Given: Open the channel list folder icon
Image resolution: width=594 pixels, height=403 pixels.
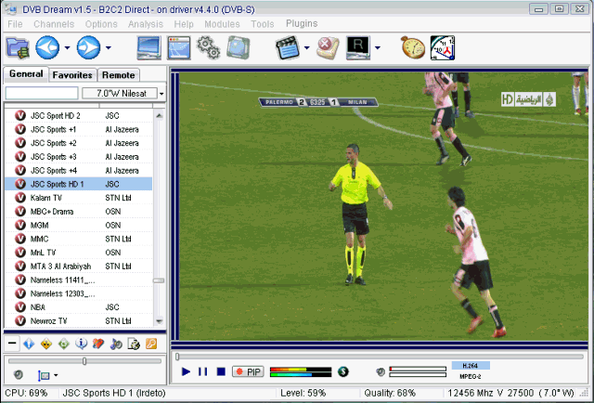Looking at the screenshot, I should (x=18, y=48).
